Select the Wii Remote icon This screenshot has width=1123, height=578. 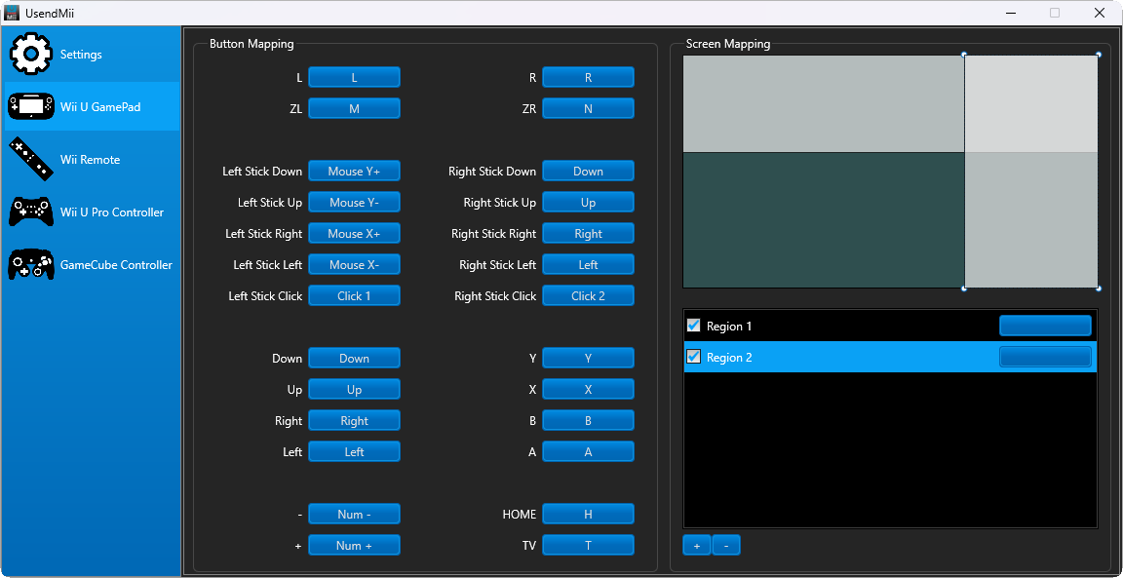(30, 159)
